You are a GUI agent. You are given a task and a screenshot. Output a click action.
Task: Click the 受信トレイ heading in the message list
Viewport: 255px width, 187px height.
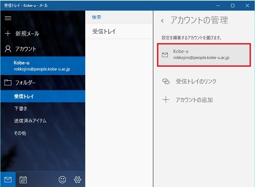point(104,31)
